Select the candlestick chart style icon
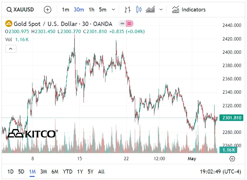 pos(139,10)
